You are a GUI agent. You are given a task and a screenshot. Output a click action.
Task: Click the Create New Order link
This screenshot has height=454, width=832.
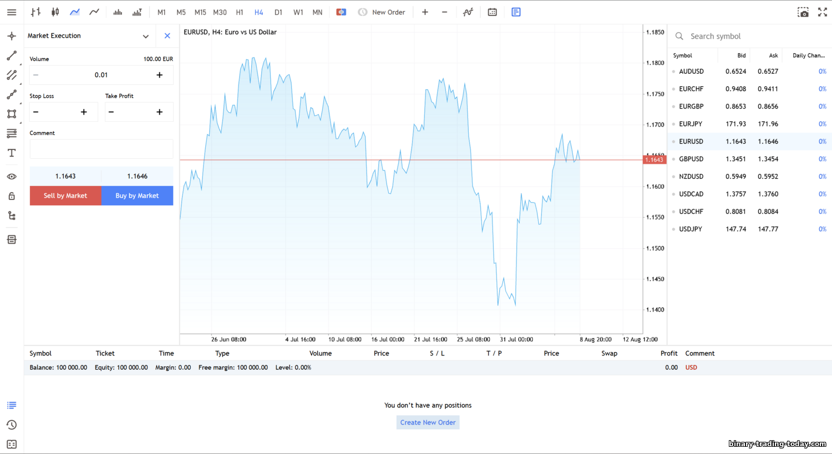click(428, 422)
